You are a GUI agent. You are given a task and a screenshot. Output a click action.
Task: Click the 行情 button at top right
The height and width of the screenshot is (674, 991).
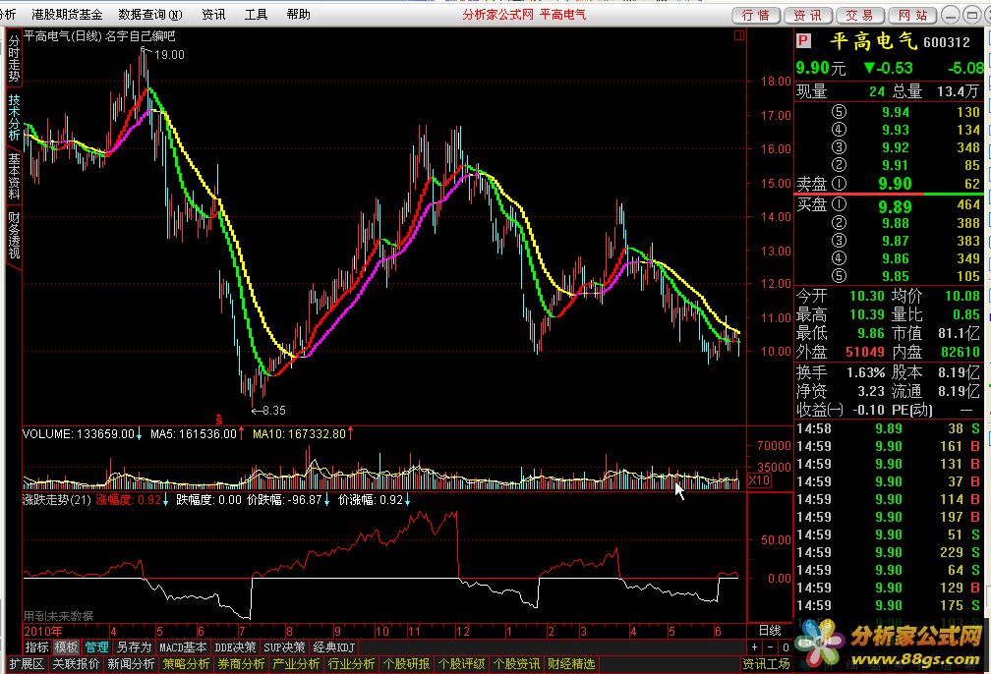pyautogui.click(x=757, y=15)
